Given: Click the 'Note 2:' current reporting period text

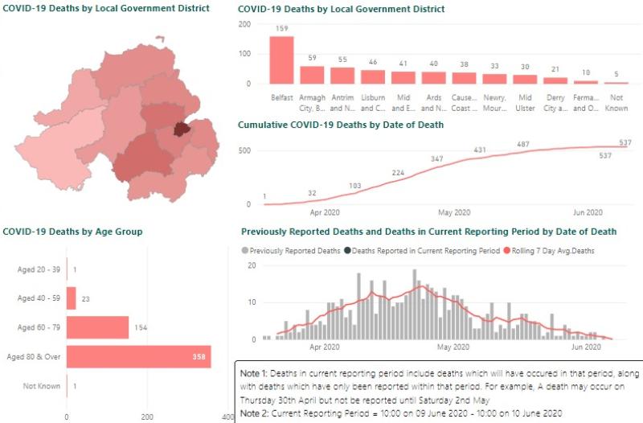Looking at the screenshot, I should (400, 413).
